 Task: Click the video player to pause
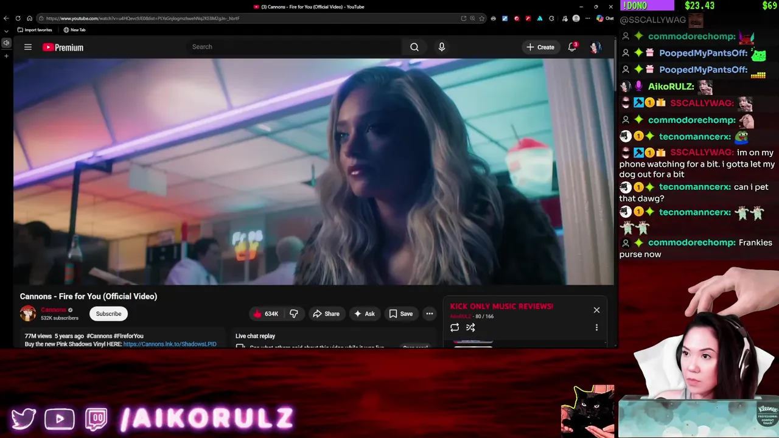click(314, 172)
